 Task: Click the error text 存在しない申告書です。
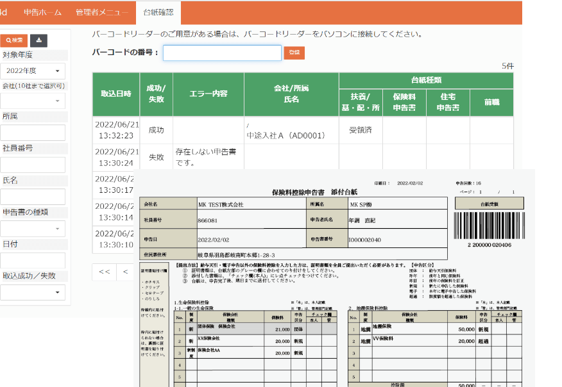point(206,158)
